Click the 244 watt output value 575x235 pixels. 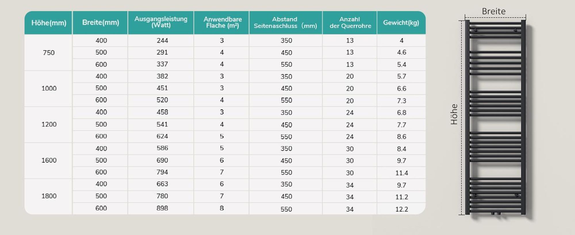tap(162, 41)
